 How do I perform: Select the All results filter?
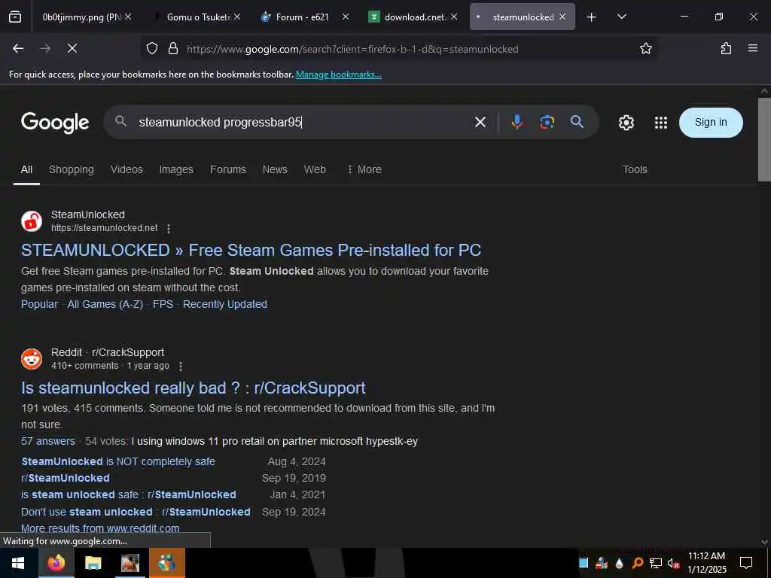coord(26,169)
